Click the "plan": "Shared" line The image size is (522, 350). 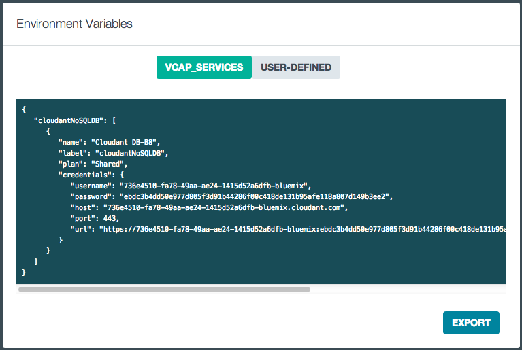93,164
